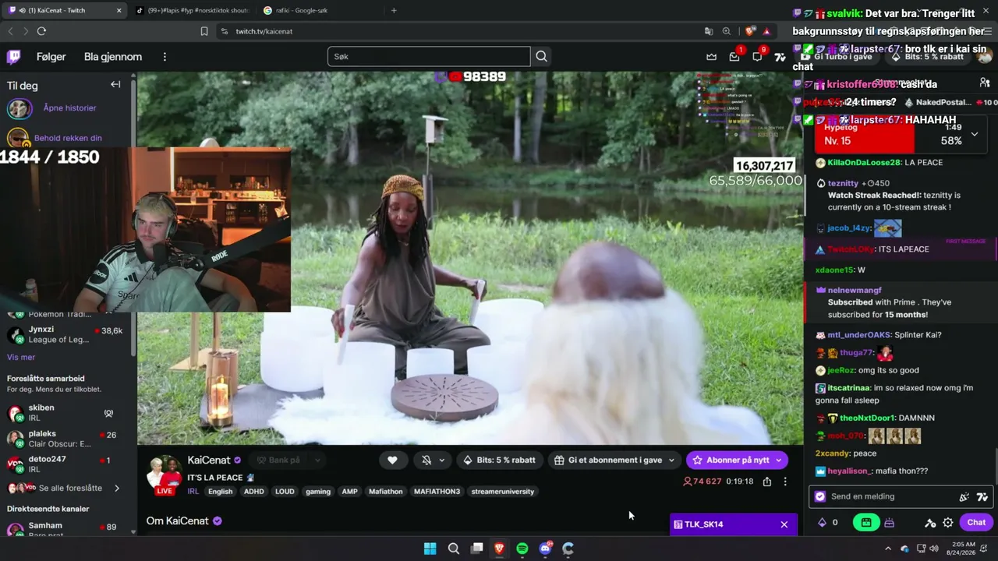Click the 7TV icon in top navigation
The width and height of the screenshot is (998, 561).
(780, 57)
